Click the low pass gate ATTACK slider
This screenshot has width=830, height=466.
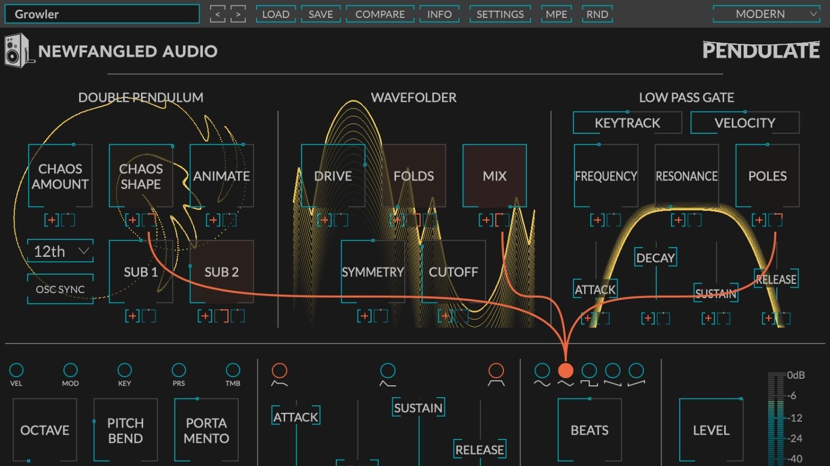click(595, 289)
